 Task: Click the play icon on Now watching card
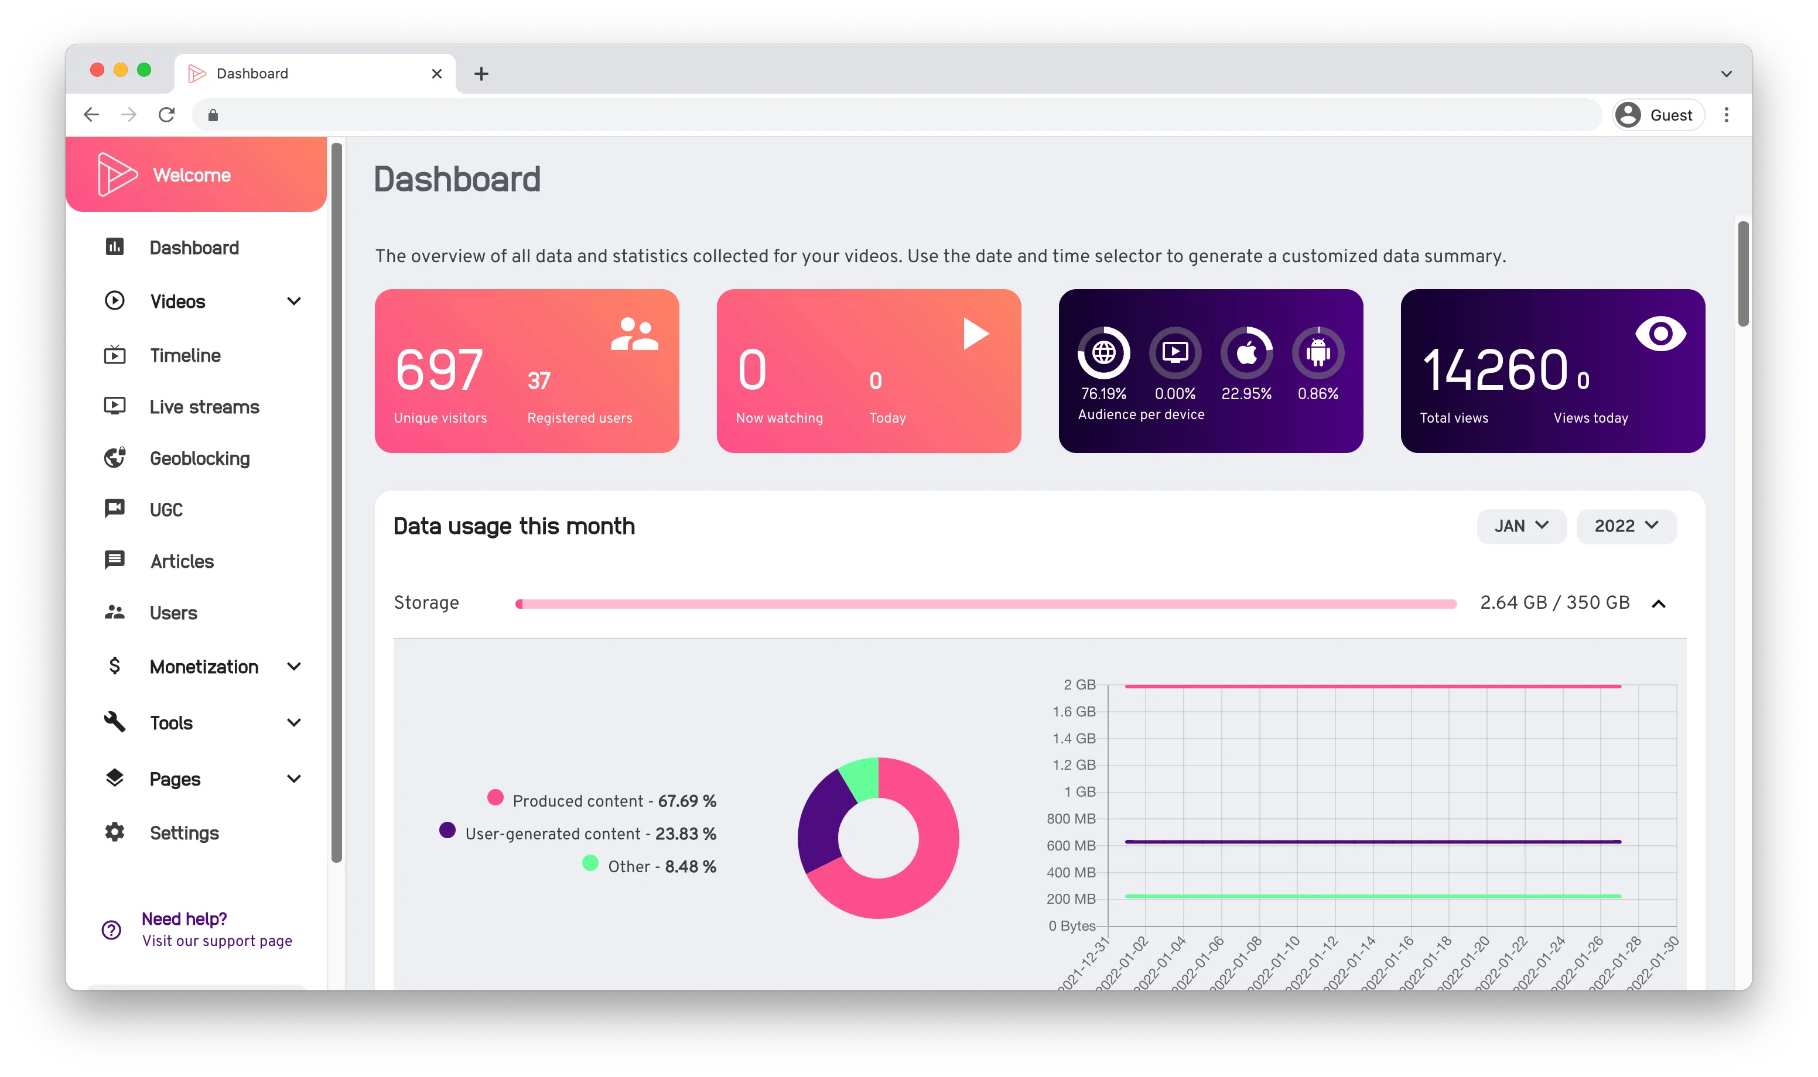976,334
